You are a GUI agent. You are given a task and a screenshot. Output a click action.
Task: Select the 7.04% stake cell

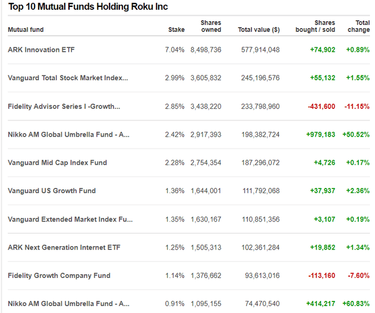174,50
